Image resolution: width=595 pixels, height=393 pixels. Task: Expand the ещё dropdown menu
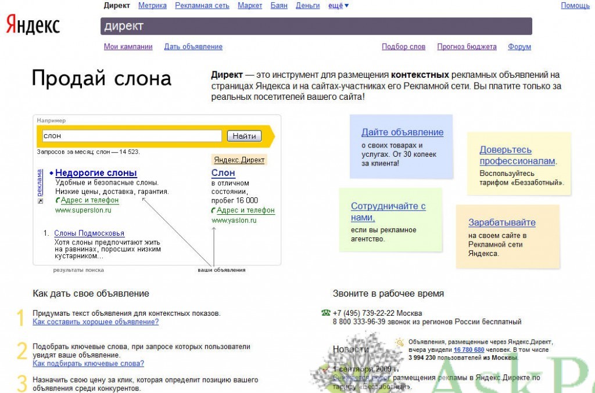pos(339,6)
